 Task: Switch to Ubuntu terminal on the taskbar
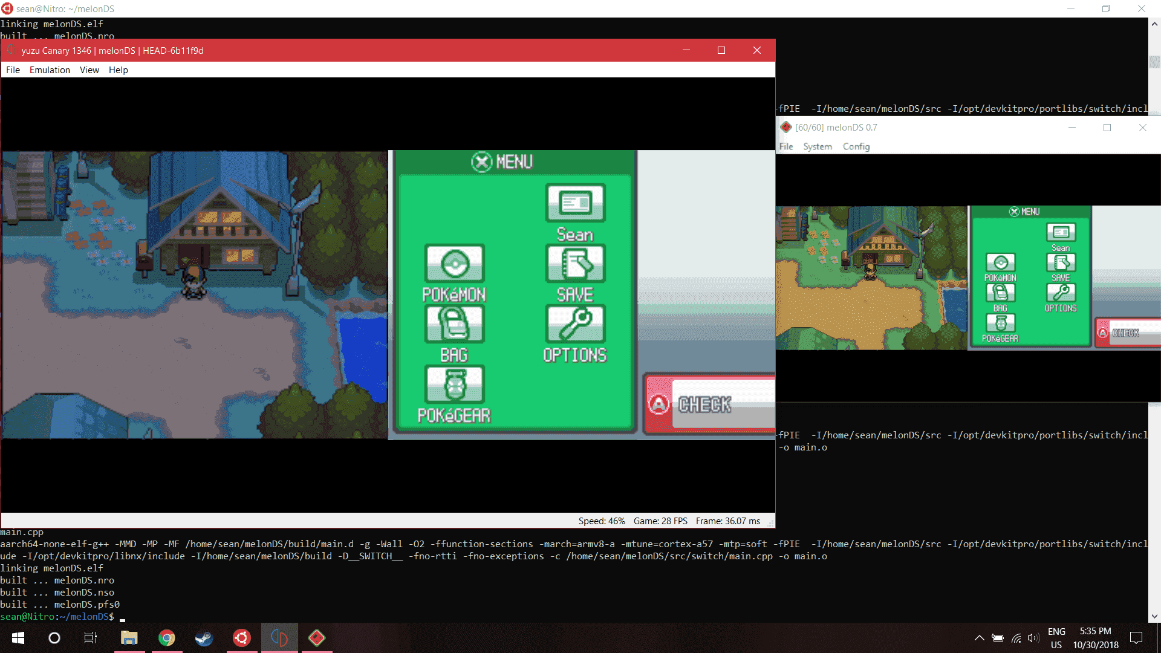pyautogui.click(x=242, y=638)
